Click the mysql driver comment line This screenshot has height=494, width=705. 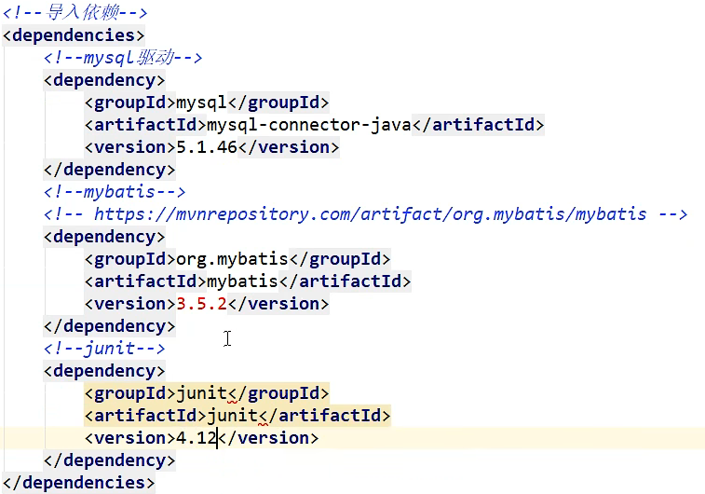[x=123, y=58]
